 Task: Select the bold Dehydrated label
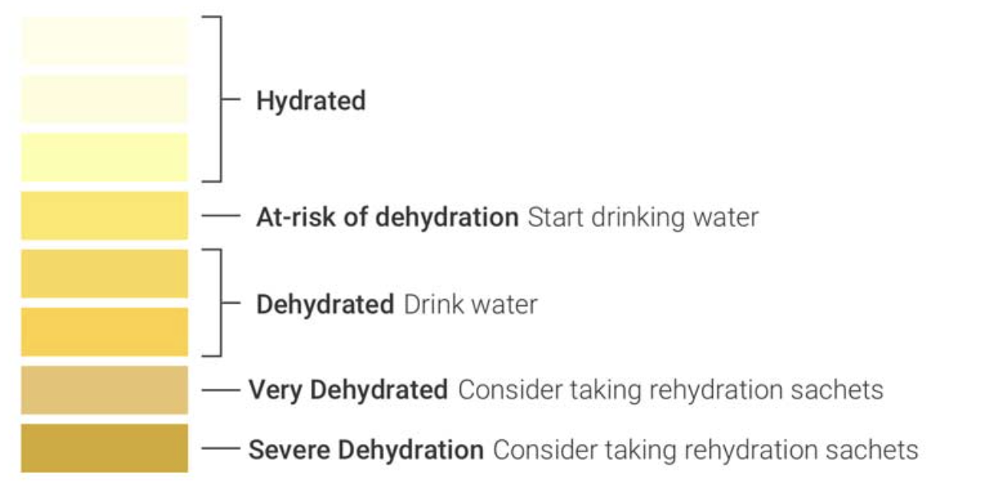(325, 305)
